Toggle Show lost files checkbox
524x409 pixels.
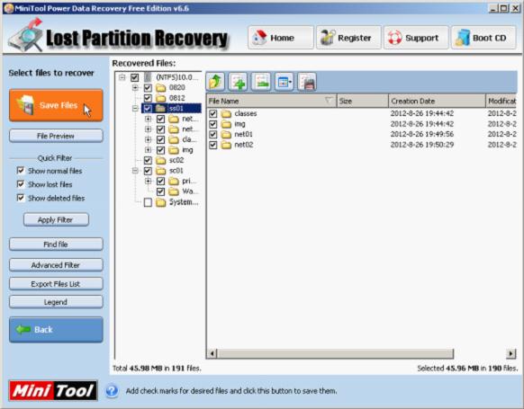coord(21,184)
